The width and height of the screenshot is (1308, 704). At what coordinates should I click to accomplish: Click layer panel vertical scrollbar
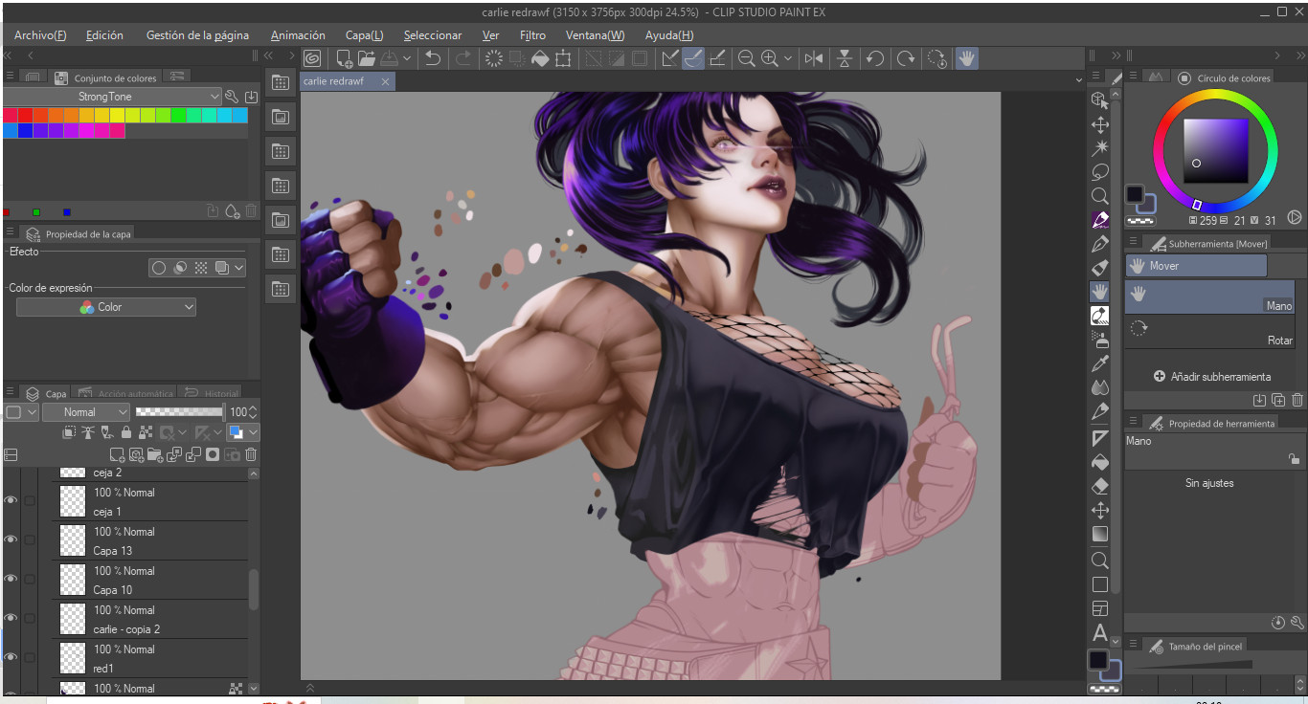(x=253, y=590)
